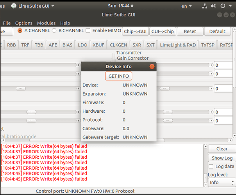Click the log panel scrollbar down arrow
236x195 pixels.
click(206, 185)
